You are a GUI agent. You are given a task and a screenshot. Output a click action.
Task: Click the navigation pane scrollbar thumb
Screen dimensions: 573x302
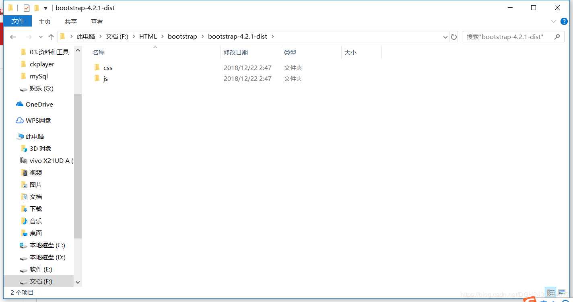point(78,166)
